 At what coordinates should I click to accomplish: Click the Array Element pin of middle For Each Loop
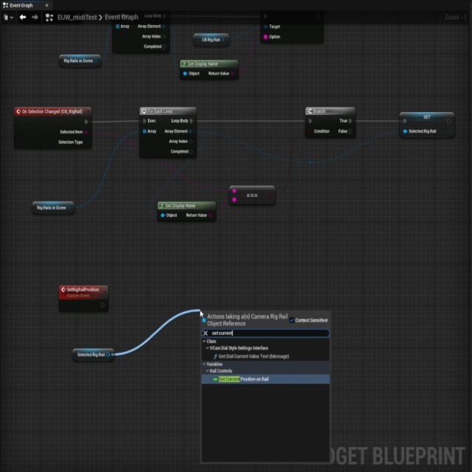click(x=191, y=131)
